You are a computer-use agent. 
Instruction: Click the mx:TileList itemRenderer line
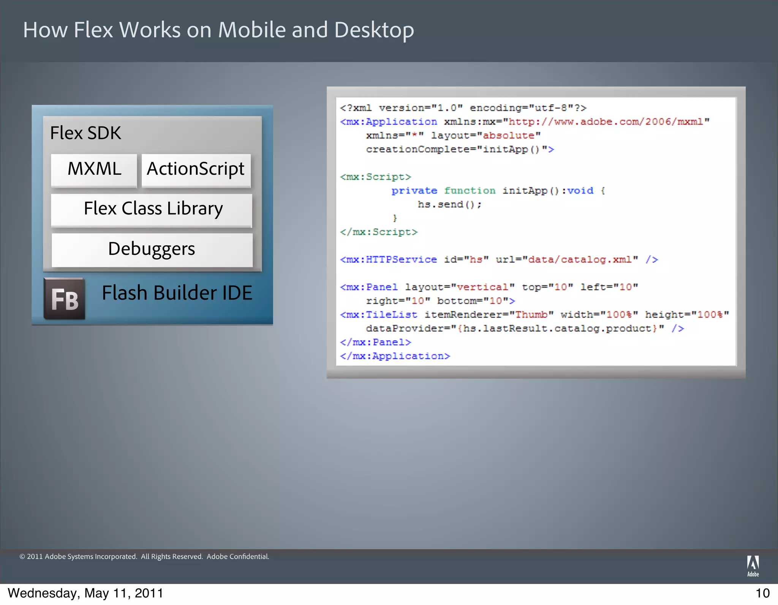pyautogui.click(x=534, y=314)
